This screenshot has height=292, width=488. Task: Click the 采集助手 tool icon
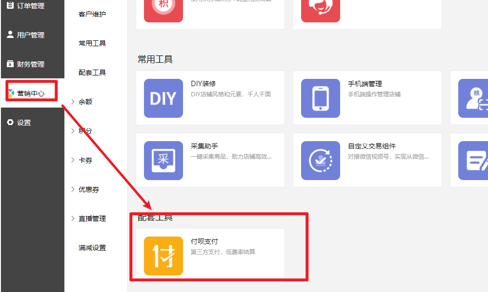[163, 161]
